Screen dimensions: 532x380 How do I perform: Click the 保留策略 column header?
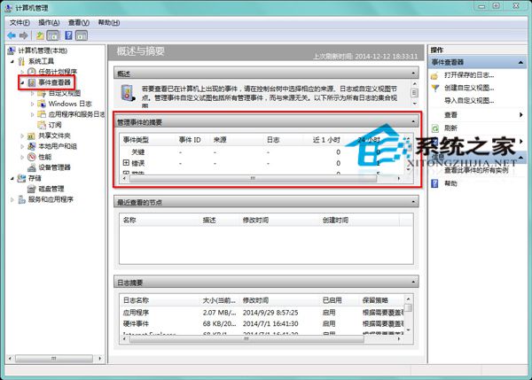(375, 300)
